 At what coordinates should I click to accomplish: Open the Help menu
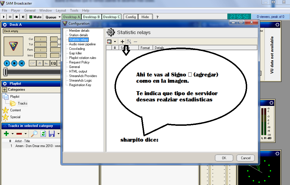click(86, 10)
